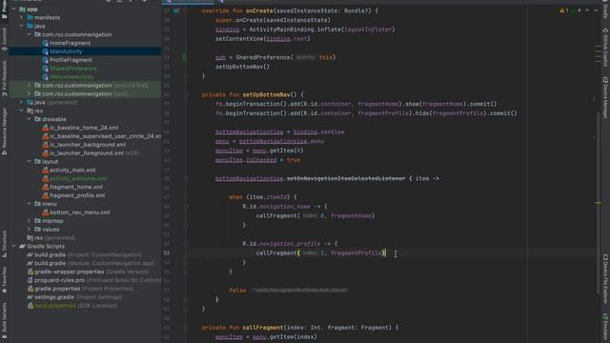This screenshot has width=610, height=343.
Task: Collapse the main com.rsz.customnavigation package
Action: point(30,34)
